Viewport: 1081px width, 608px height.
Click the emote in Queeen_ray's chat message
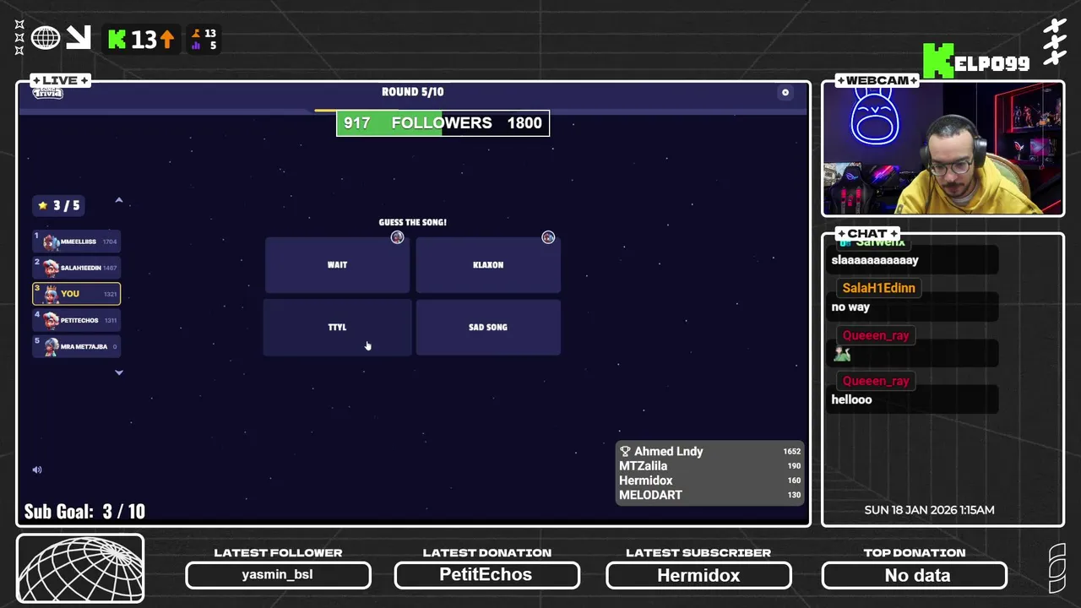841,355
